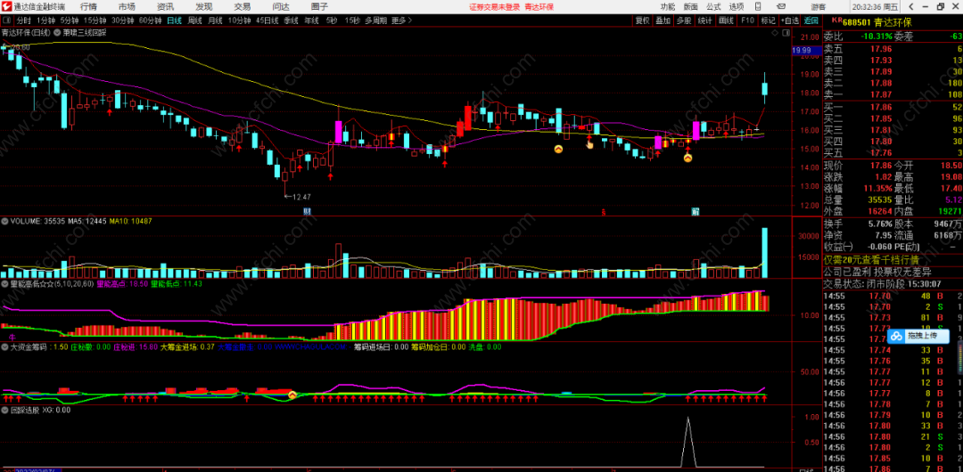Viewport: 963px width, 472px height.
Task: Switch to the 10分钟 period tab
Action: pyautogui.click(x=240, y=20)
